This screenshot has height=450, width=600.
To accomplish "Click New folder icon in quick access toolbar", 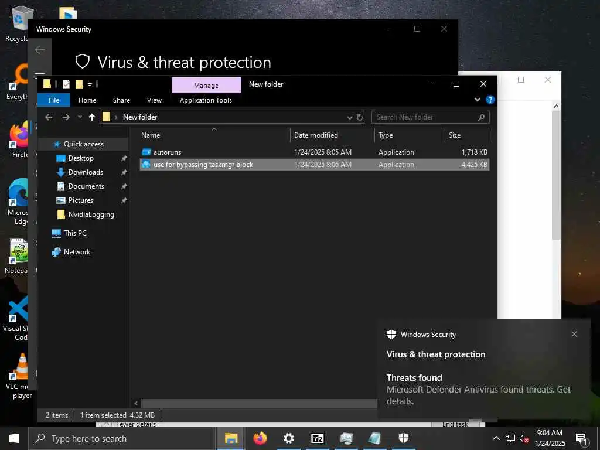I will pyautogui.click(x=79, y=84).
